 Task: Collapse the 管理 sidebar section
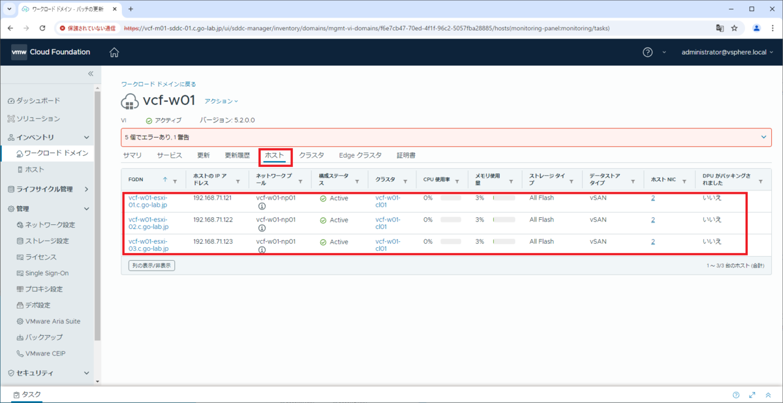tap(87, 209)
